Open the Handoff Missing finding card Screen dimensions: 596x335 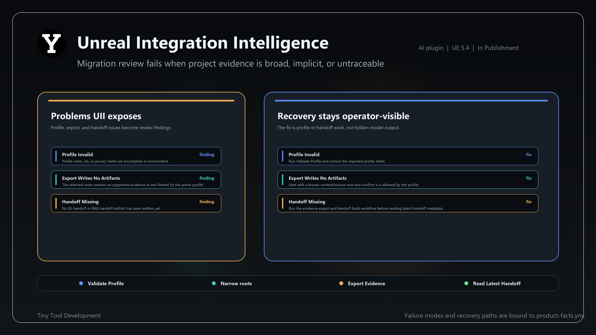(136, 203)
